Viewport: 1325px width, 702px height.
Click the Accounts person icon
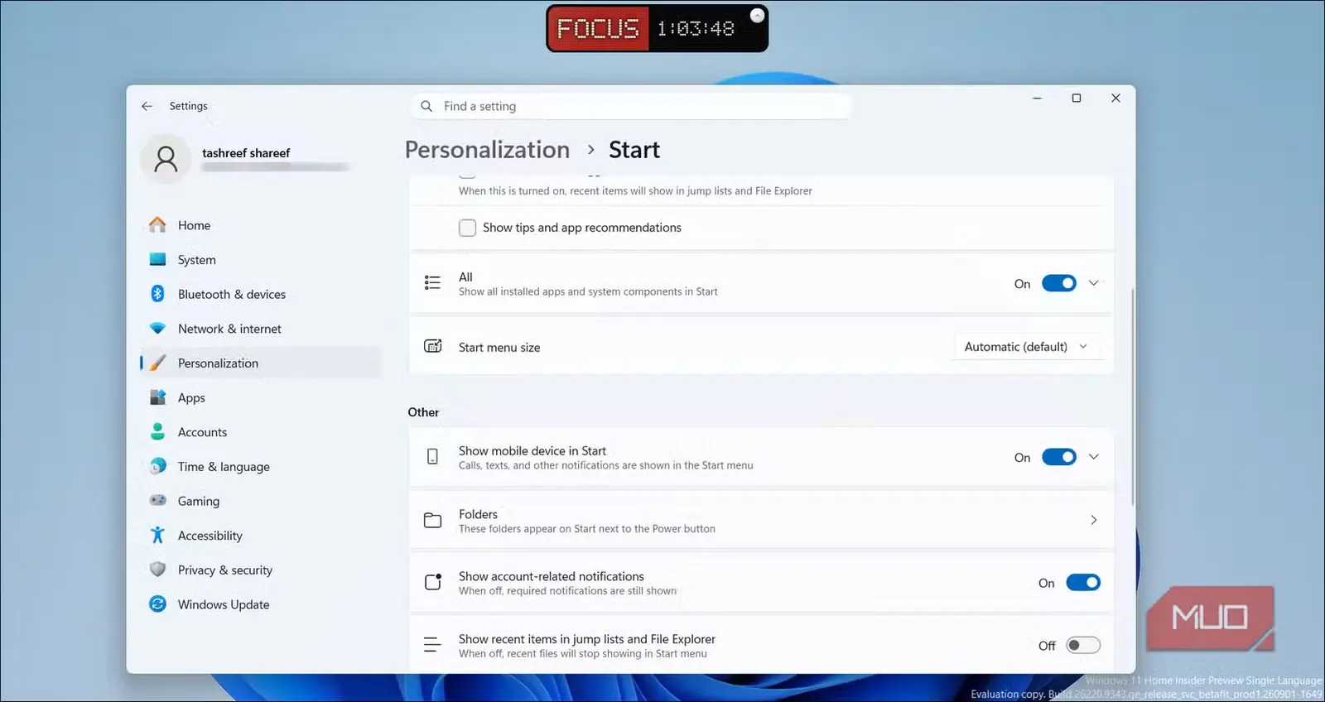pyautogui.click(x=157, y=432)
